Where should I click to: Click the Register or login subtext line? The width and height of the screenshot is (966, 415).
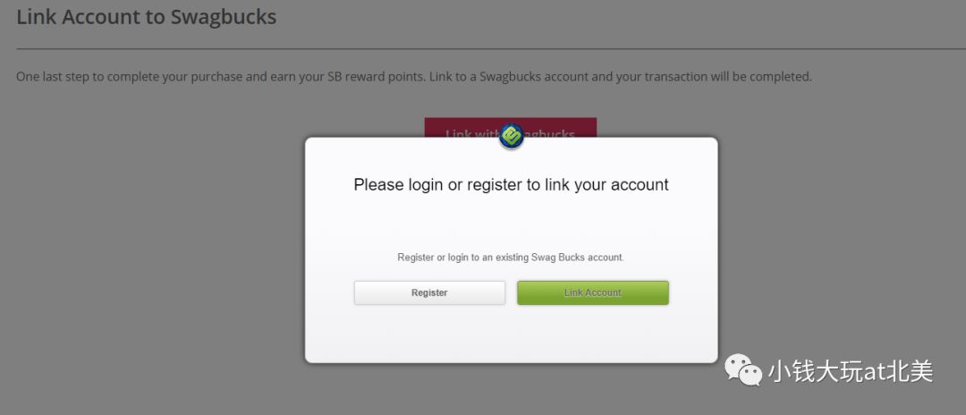click(511, 258)
